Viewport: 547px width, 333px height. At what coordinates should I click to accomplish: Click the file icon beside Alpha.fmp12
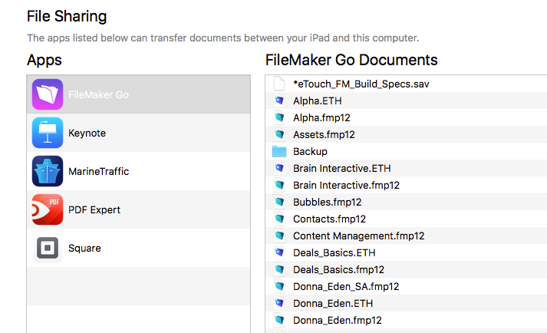pyautogui.click(x=279, y=117)
